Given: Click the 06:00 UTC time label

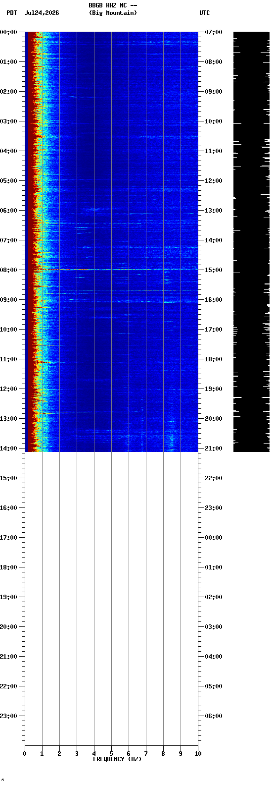Looking at the screenshot, I should pos(213,716).
